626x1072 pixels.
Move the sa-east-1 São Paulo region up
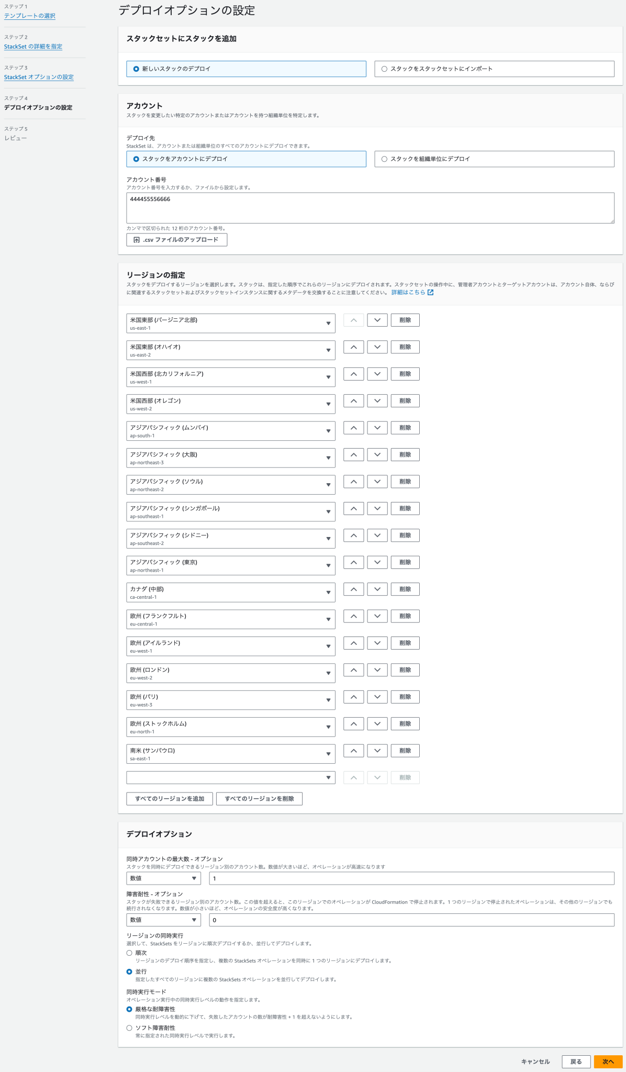coord(353,751)
